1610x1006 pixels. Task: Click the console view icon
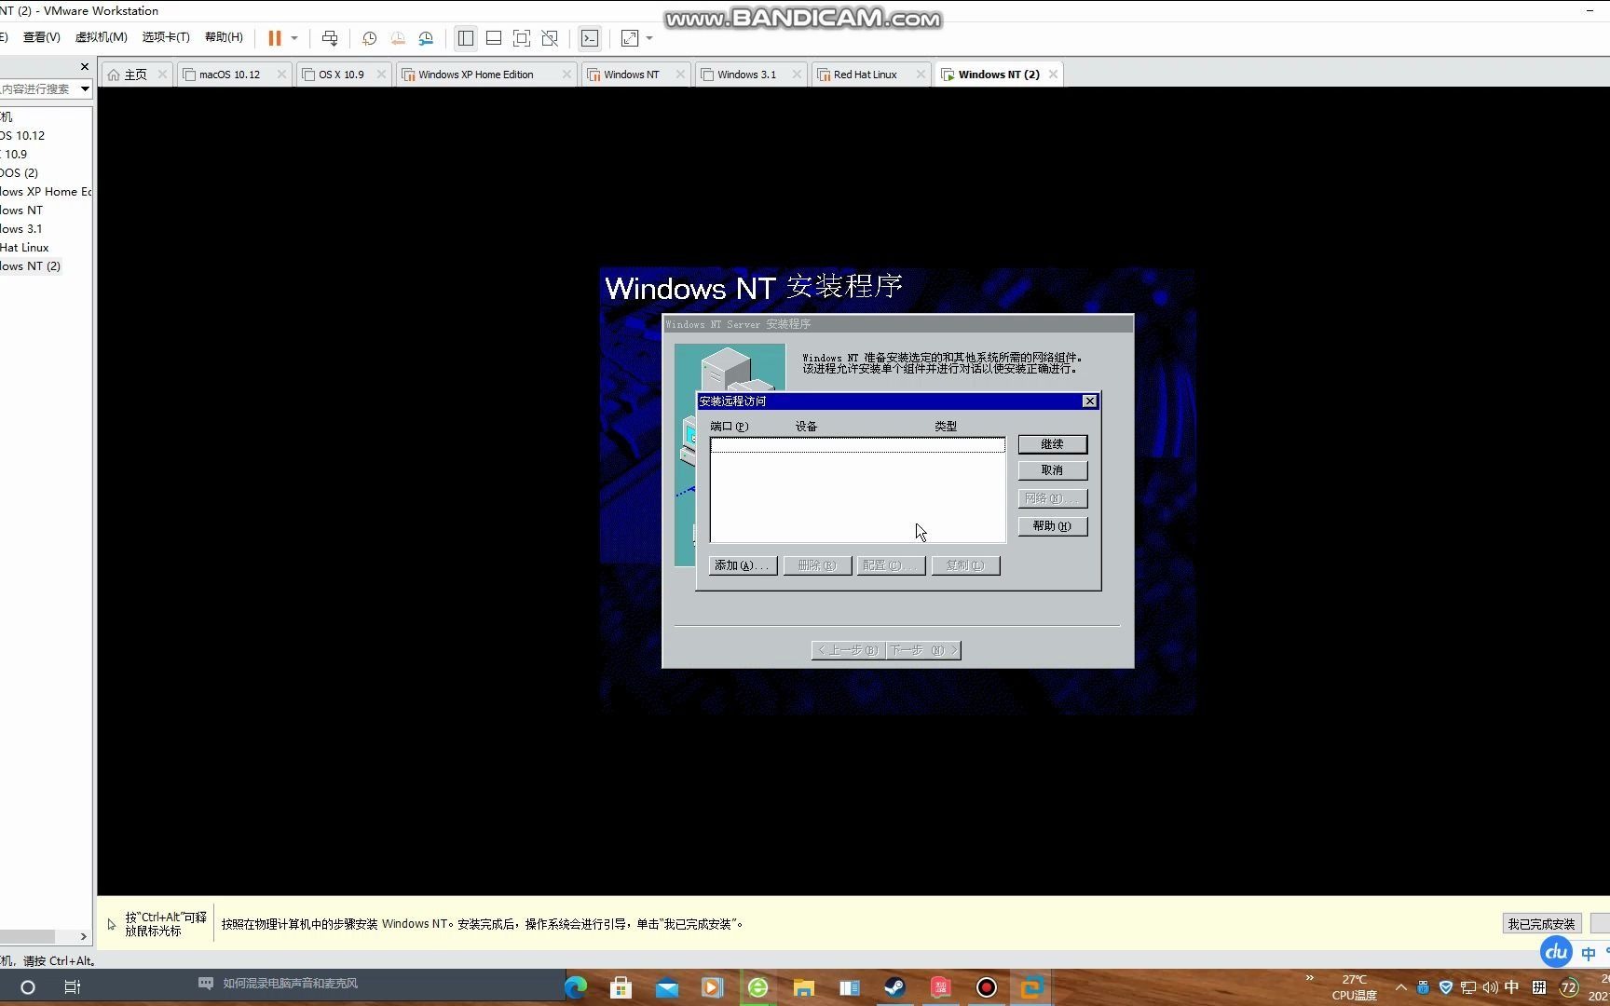pos(590,38)
